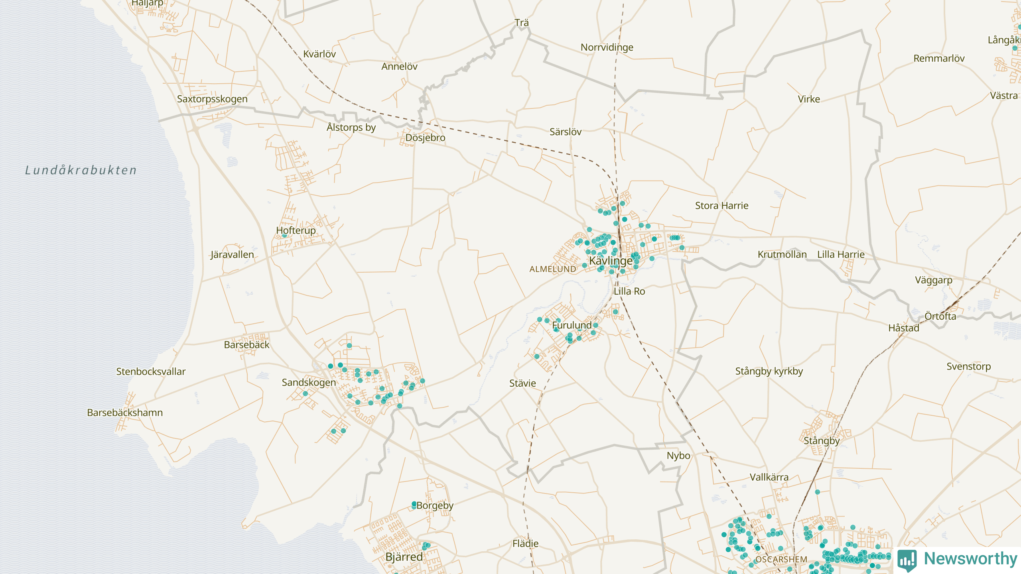Click the Sandskogen place label
The width and height of the screenshot is (1021, 574).
(309, 383)
